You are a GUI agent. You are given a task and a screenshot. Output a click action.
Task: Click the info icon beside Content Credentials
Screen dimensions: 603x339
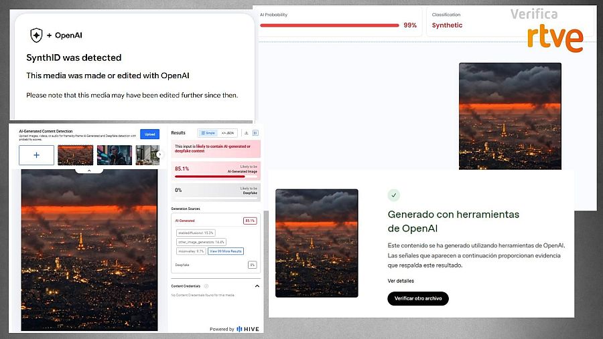click(206, 286)
